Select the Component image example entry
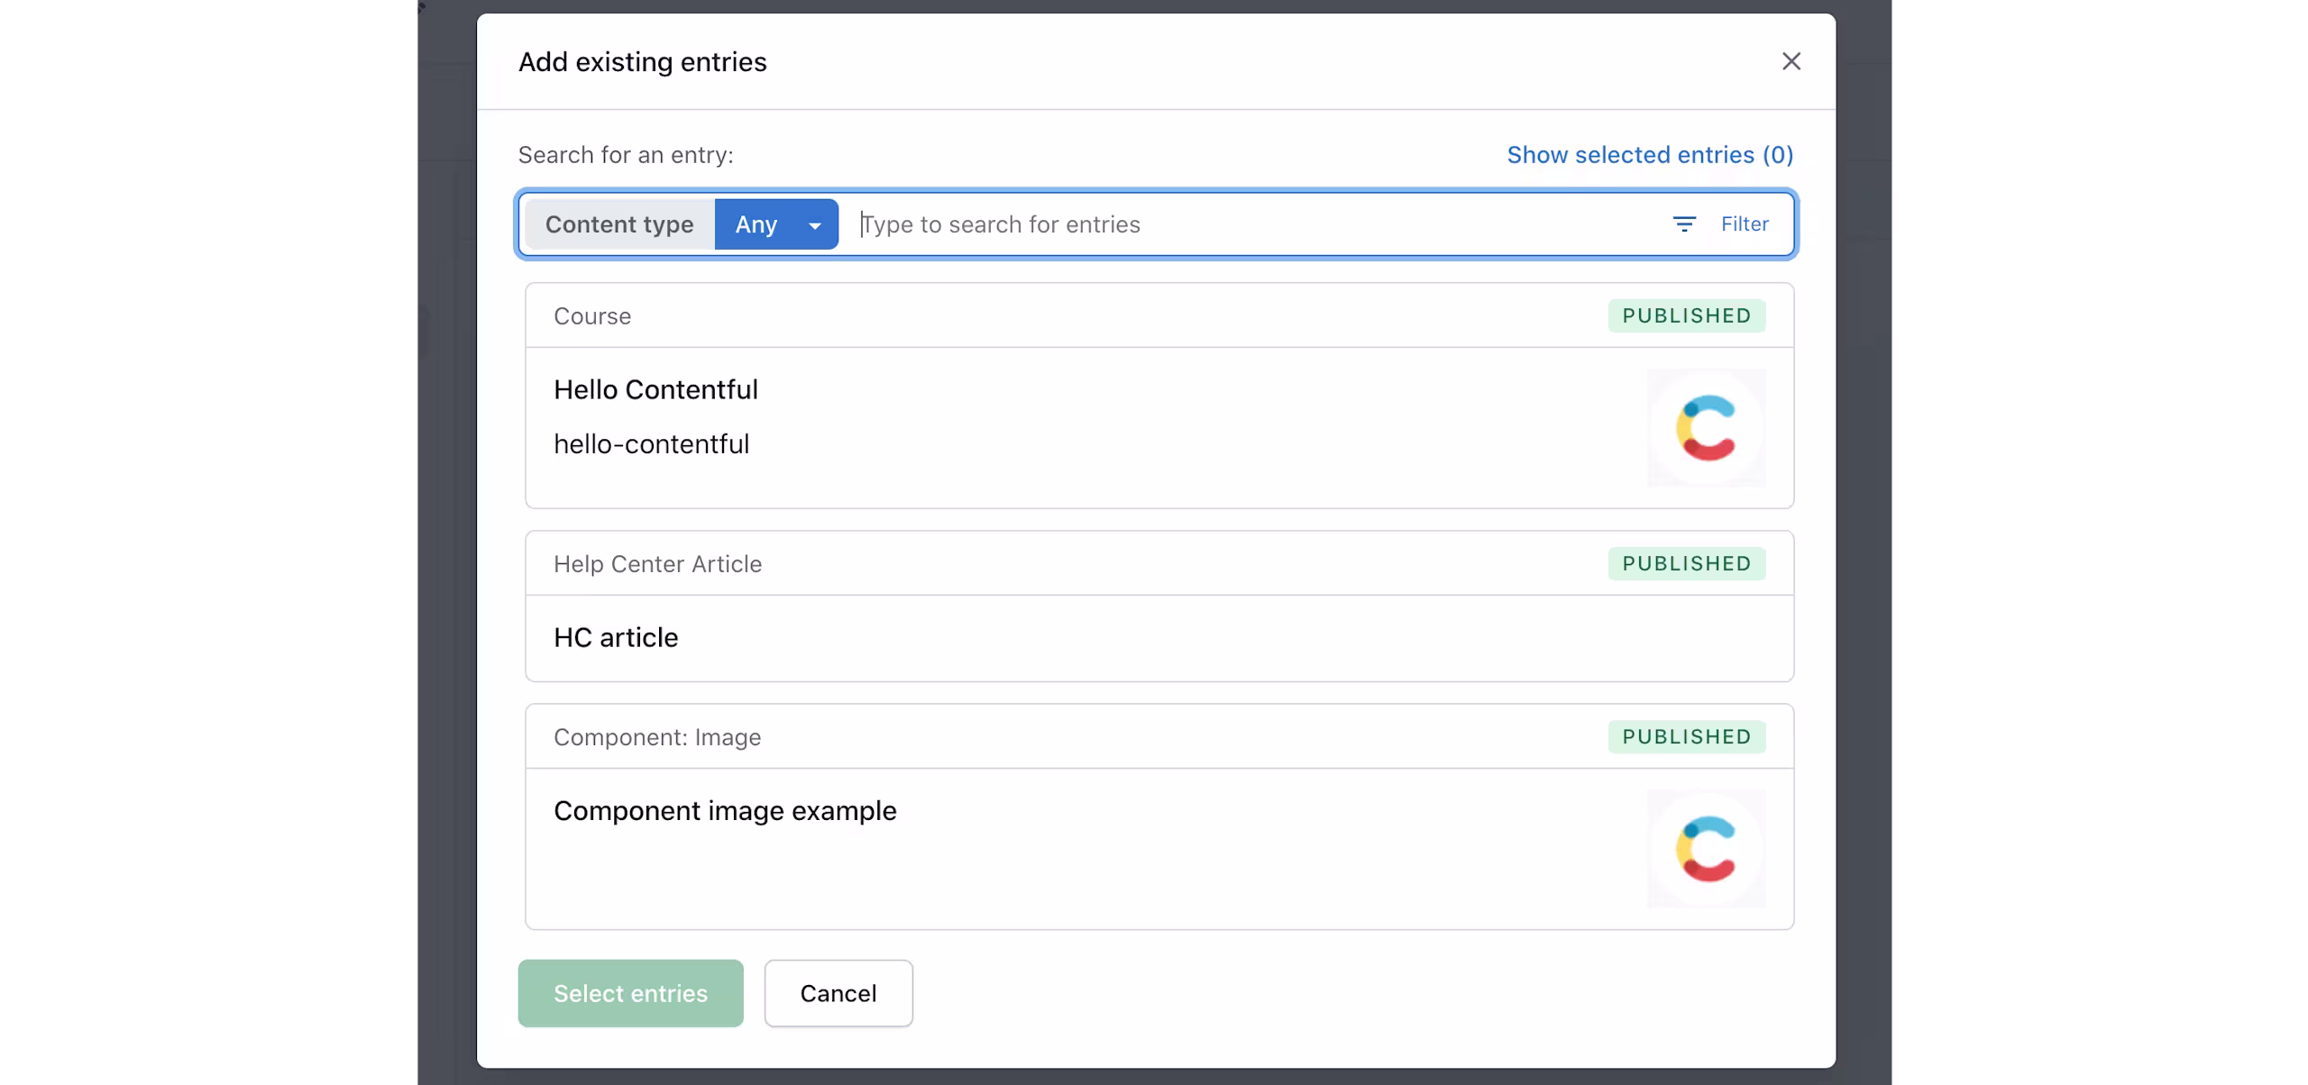This screenshot has width=2308, height=1085. point(1159,816)
